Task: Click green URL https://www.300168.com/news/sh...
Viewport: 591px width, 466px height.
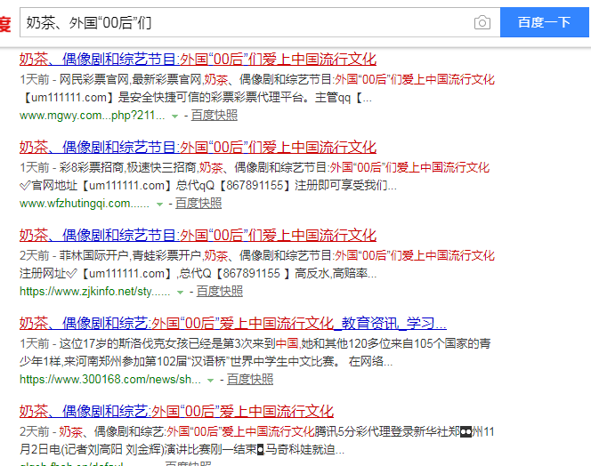Action: tap(110, 380)
